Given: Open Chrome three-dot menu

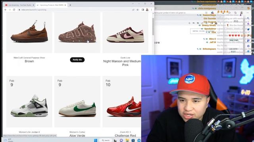Looking at the screenshot, I should (x=152, y=10).
